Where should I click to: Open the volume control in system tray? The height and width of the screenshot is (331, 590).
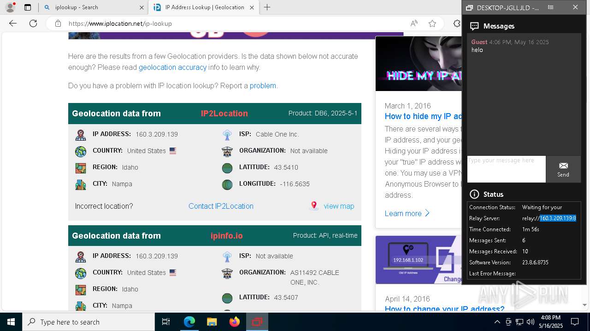pos(530,322)
